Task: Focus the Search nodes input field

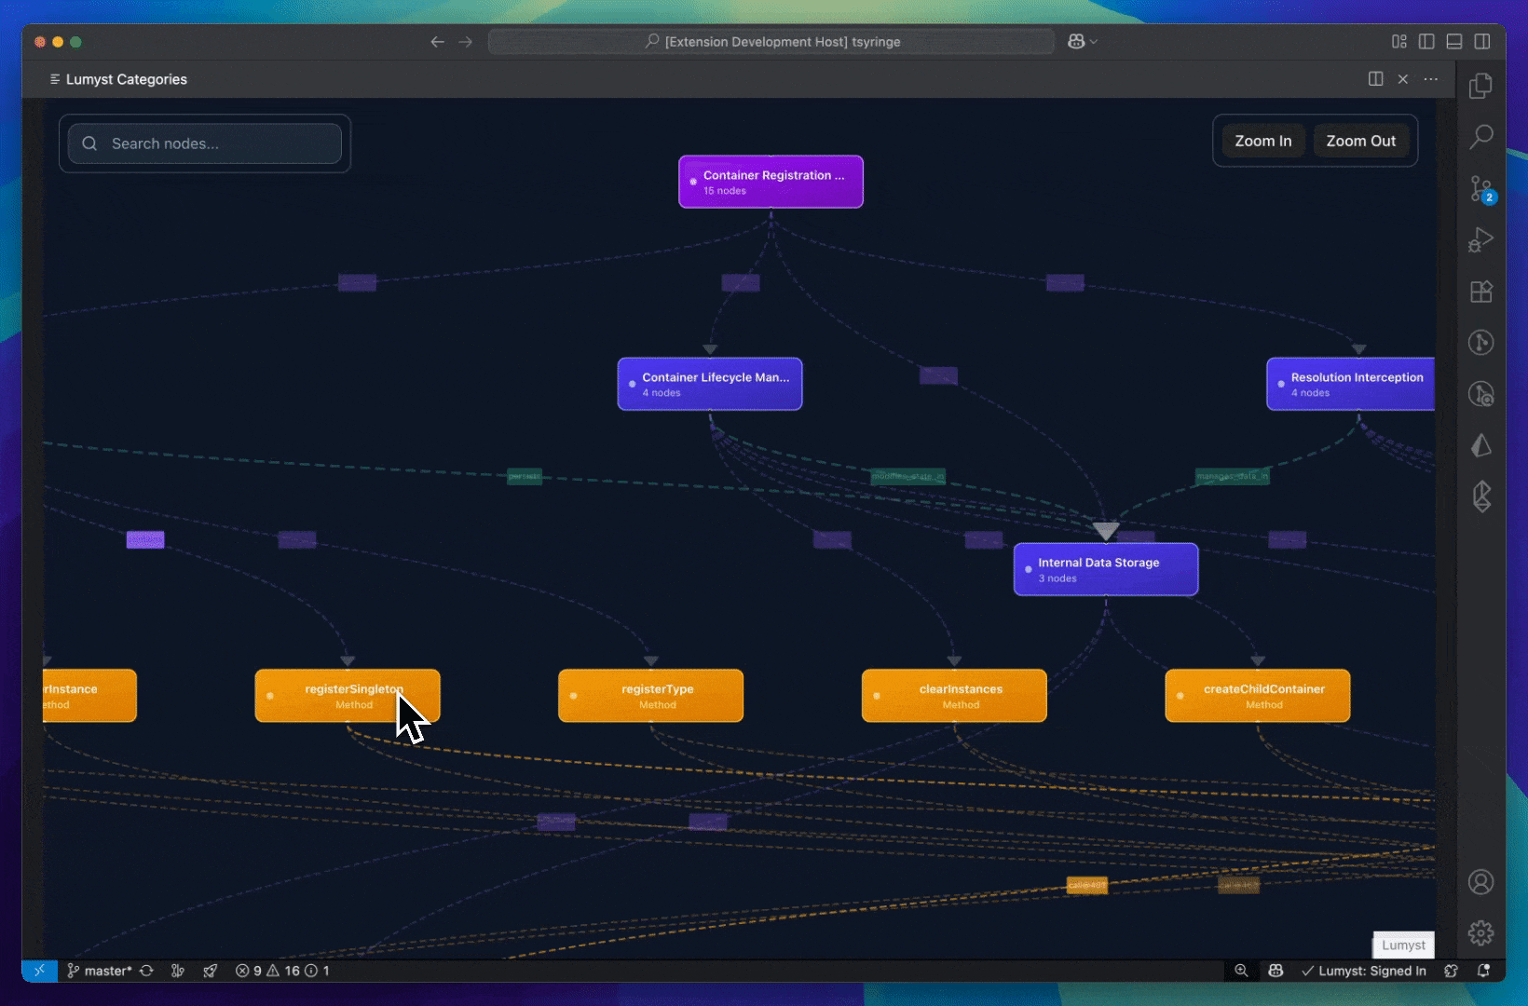Action: (x=205, y=143)
